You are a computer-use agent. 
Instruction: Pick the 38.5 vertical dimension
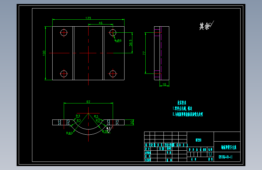(x=131, y=43)
